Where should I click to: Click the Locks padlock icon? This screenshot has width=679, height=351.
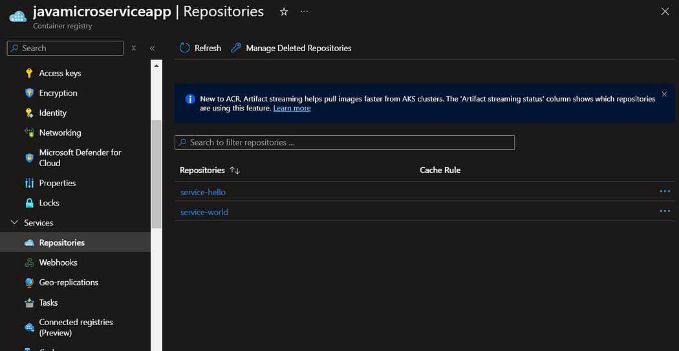pyautogui.click(x=29, y=203)
